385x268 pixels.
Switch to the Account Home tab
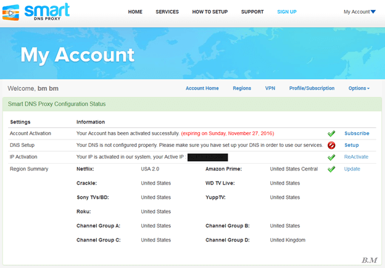pyautogui.click(x=202, y=88)
